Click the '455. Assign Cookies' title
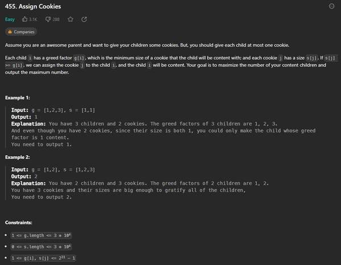Image resolution: width=341 pixels, height=265 pixels. pos(33,7)
